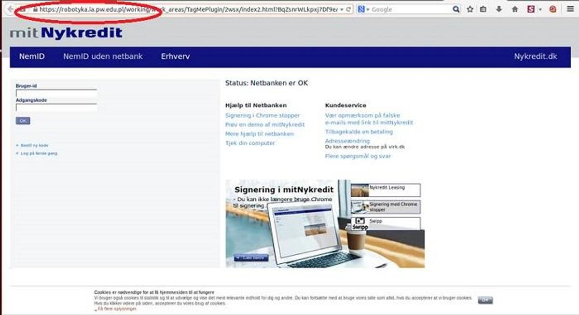Open the browser hamburger menu
This screenshot has height=315, width=579.
coord(570,9)
